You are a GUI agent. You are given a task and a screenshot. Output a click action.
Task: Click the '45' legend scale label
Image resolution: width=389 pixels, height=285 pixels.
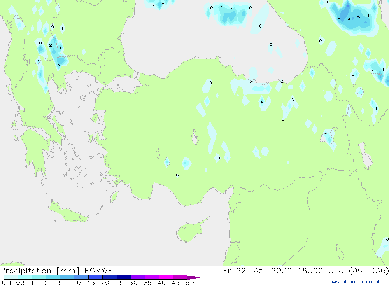pyautogui.click(x=176, y=283)
